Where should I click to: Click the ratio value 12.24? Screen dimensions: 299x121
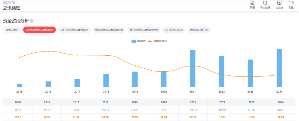coord(281,117)
